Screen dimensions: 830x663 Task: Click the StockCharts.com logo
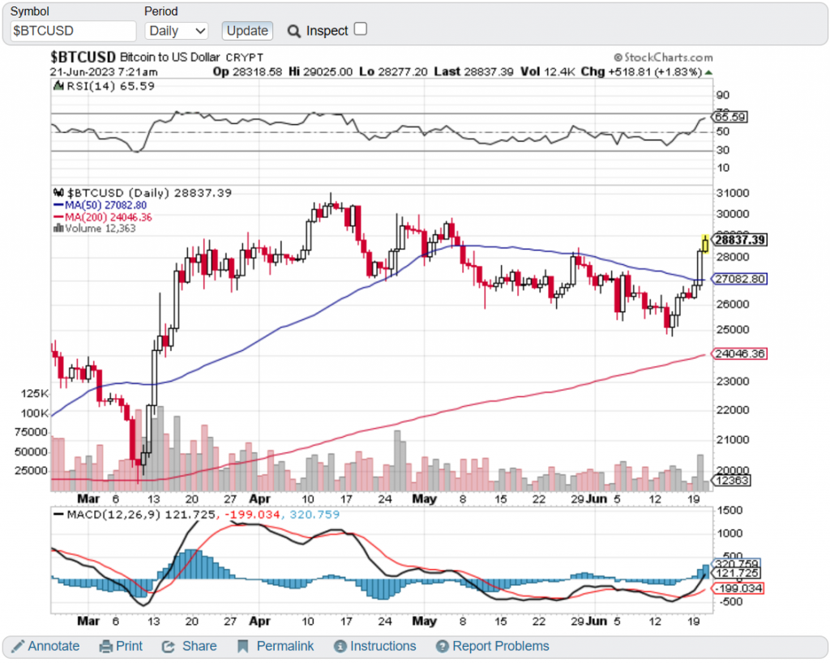(x=665, y=57)
